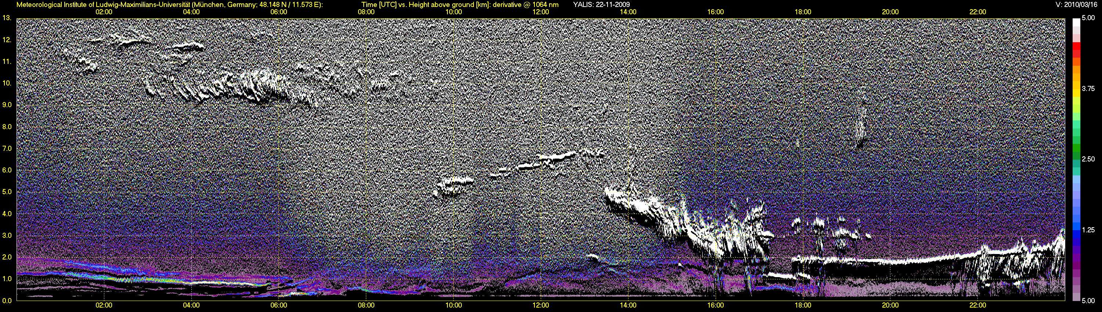The width and height of the screenshot is (1102, 312).
Task: Click the "3.0" height axis label
Action: click(x=6, y=235)
